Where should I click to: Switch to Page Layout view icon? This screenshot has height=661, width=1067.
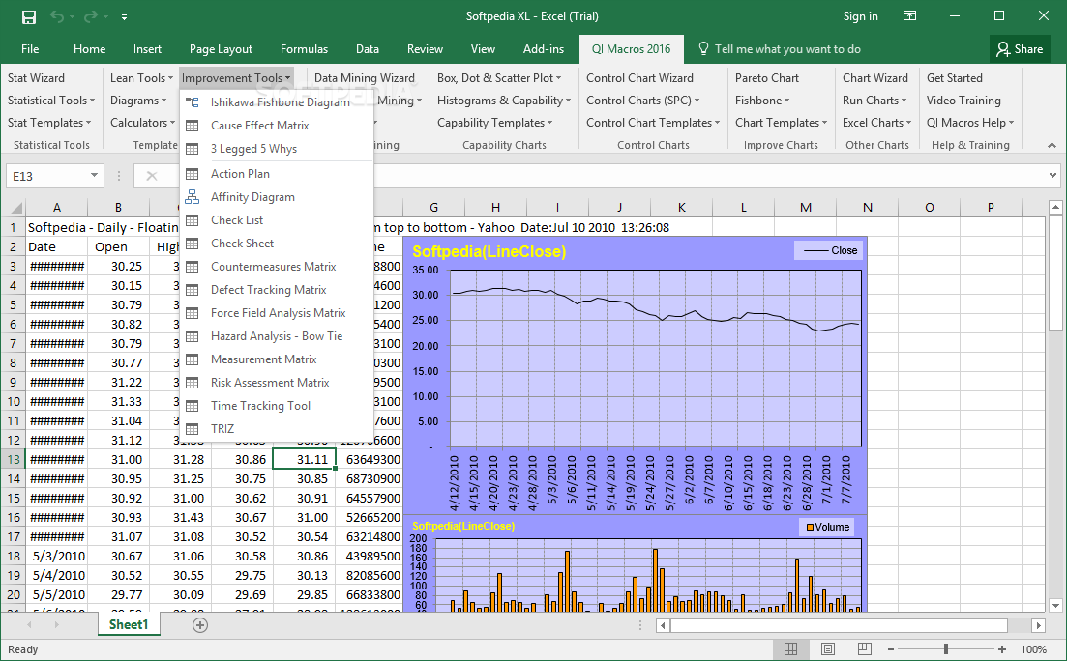point(827,649)
